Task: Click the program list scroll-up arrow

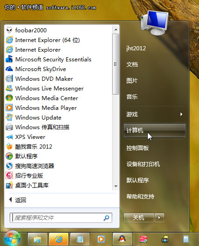Action: tap(116, 30)
